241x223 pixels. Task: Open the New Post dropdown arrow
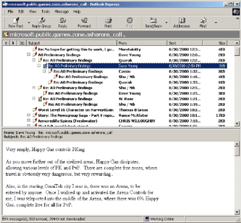point(29,23)
